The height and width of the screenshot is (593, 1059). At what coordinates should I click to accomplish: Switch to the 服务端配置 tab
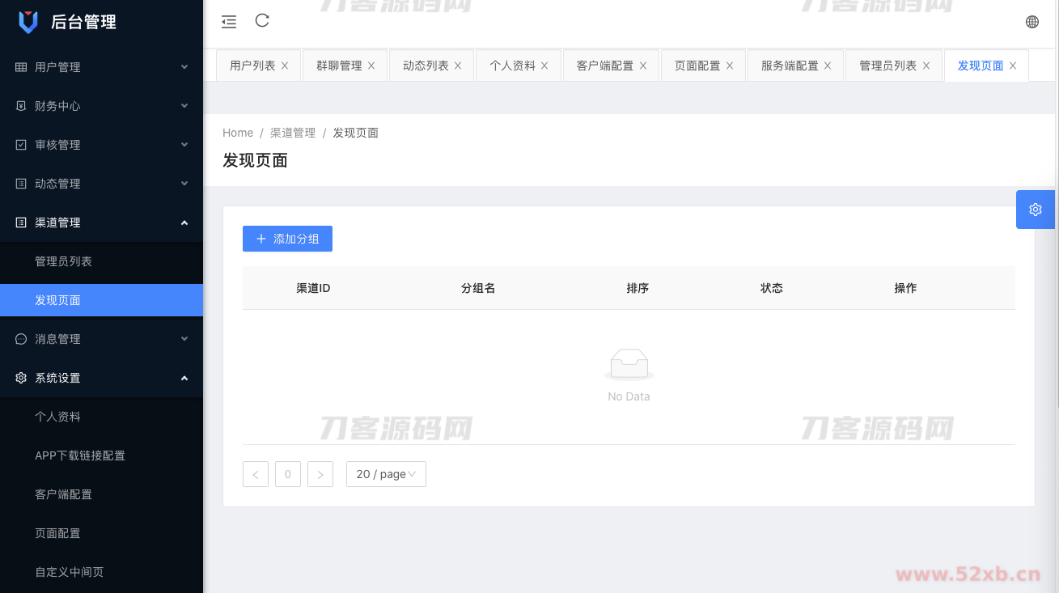(789, 65)
